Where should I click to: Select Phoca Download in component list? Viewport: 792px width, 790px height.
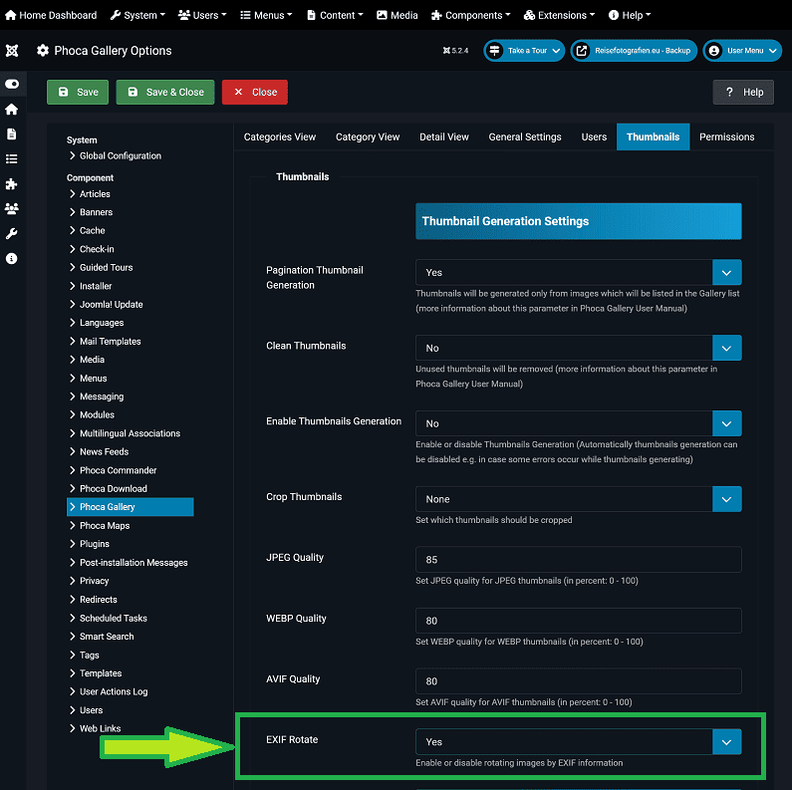(113, 489)
